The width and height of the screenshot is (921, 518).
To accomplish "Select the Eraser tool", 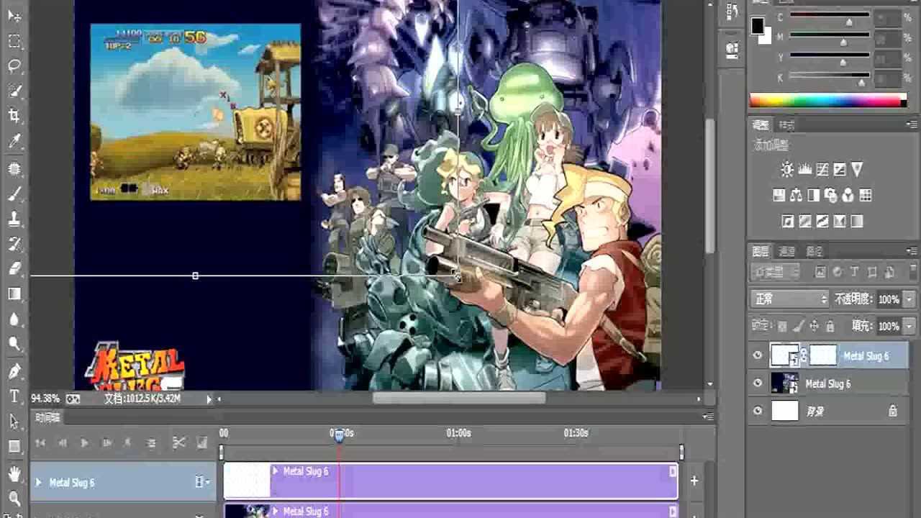I will [14, 268].
